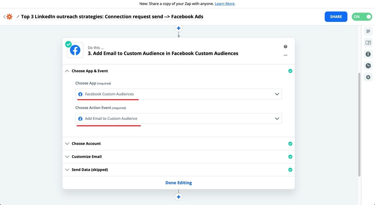Screen dimensions: 375x205
Task: Click the Facebook app icon in step header
Action: 75,50
